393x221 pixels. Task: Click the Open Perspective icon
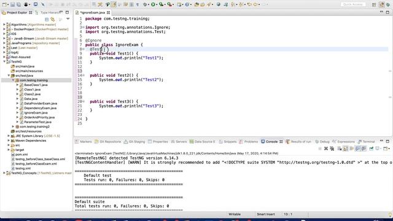[374, 4]
